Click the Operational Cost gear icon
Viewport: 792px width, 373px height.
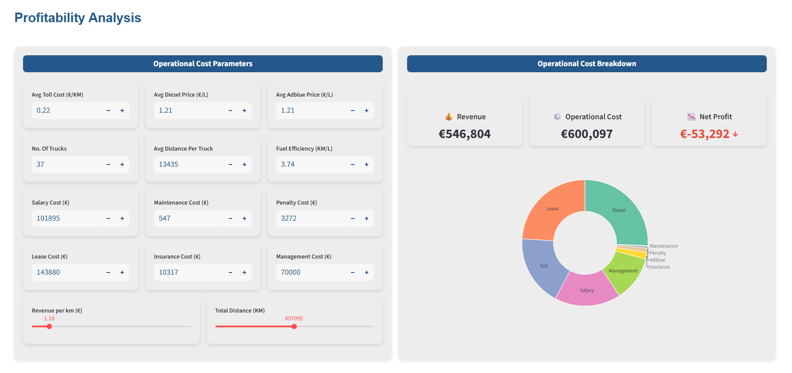557,117
